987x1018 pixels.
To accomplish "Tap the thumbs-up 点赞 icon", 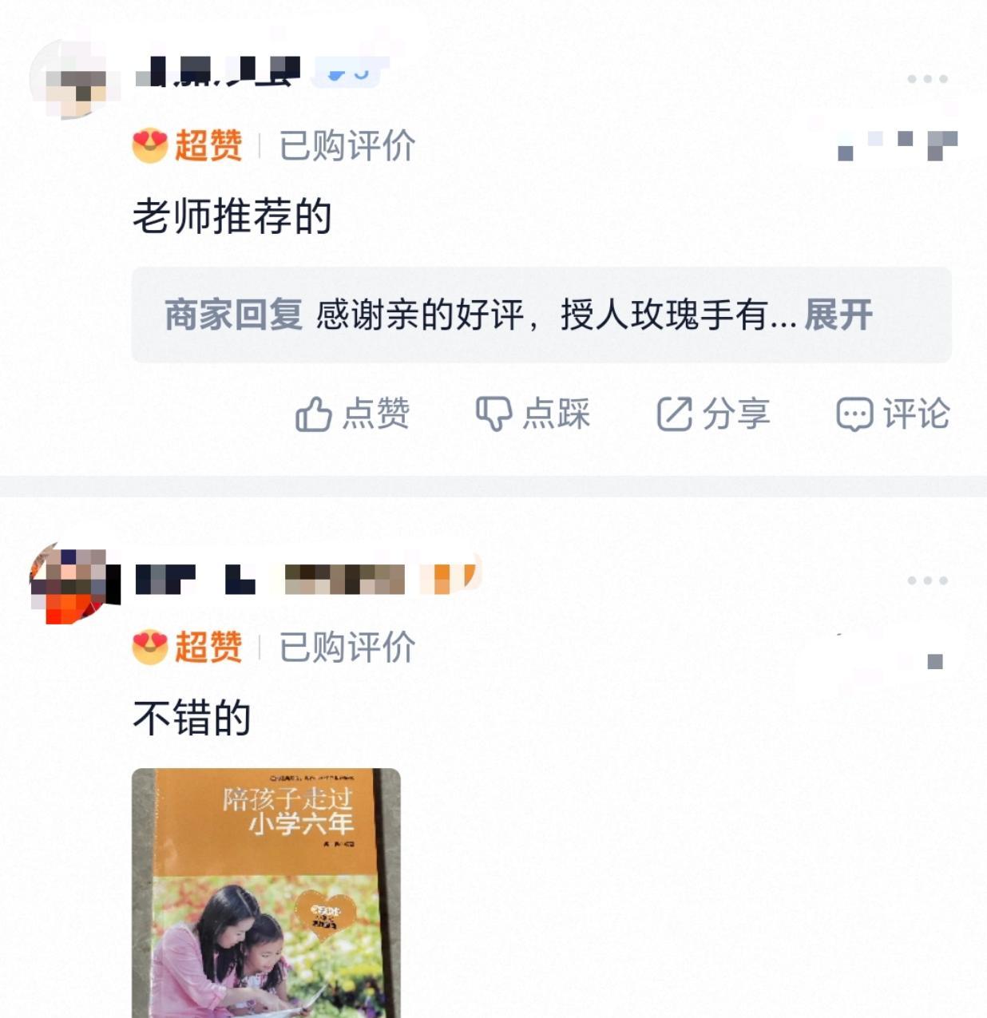I will pos(313,414).
